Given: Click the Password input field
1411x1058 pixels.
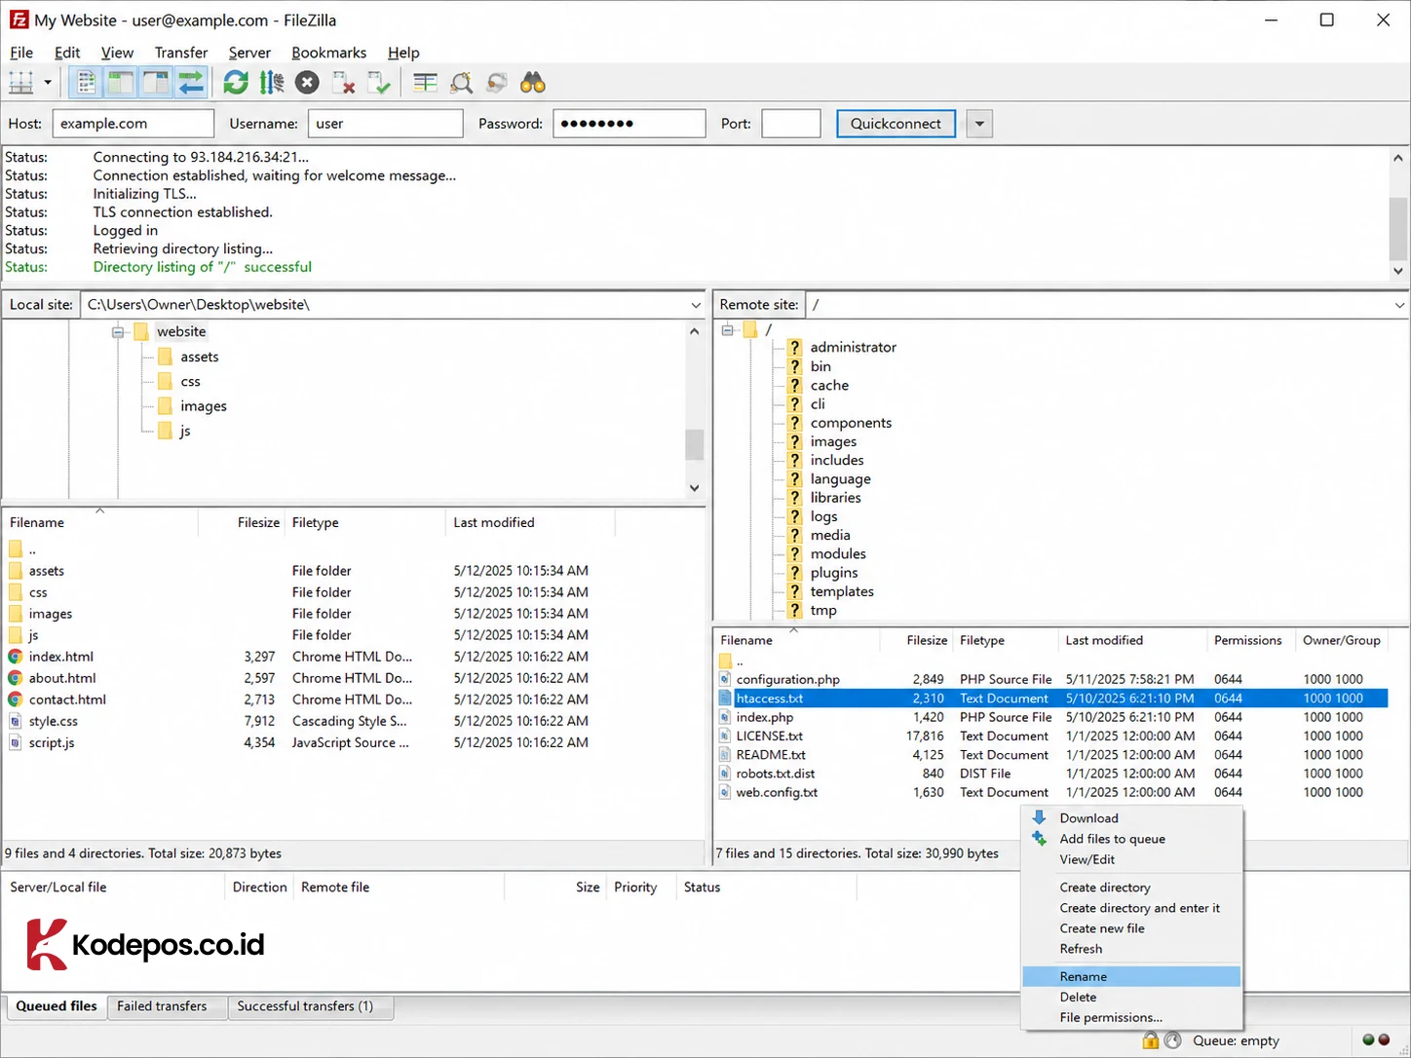Looking at the screenshot, I should tap(629, 124).
